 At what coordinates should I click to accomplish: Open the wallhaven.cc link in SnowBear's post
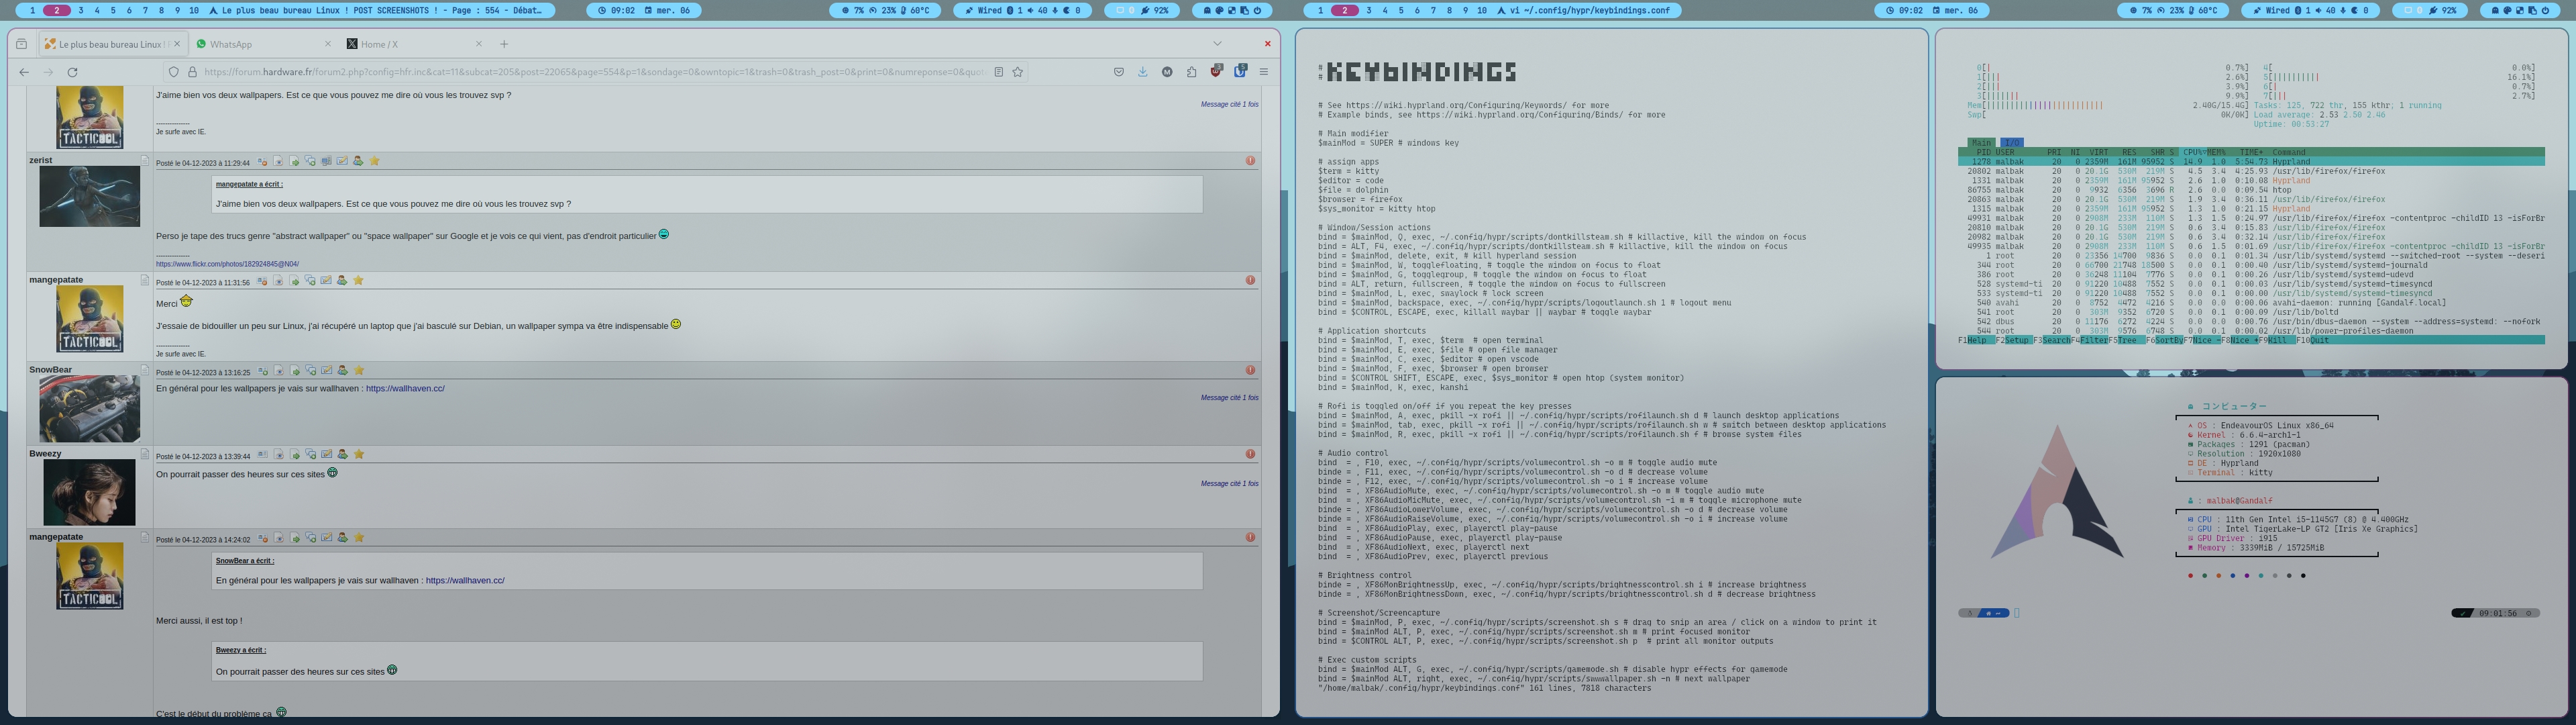[405, 389]
